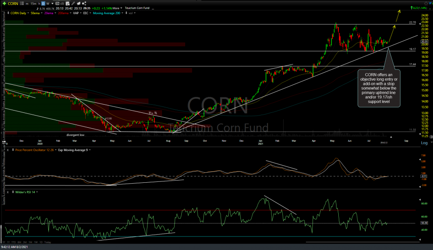Expand the More dropdown in quote bar
The height and width of the screenshot is (250, 433).
117,8
